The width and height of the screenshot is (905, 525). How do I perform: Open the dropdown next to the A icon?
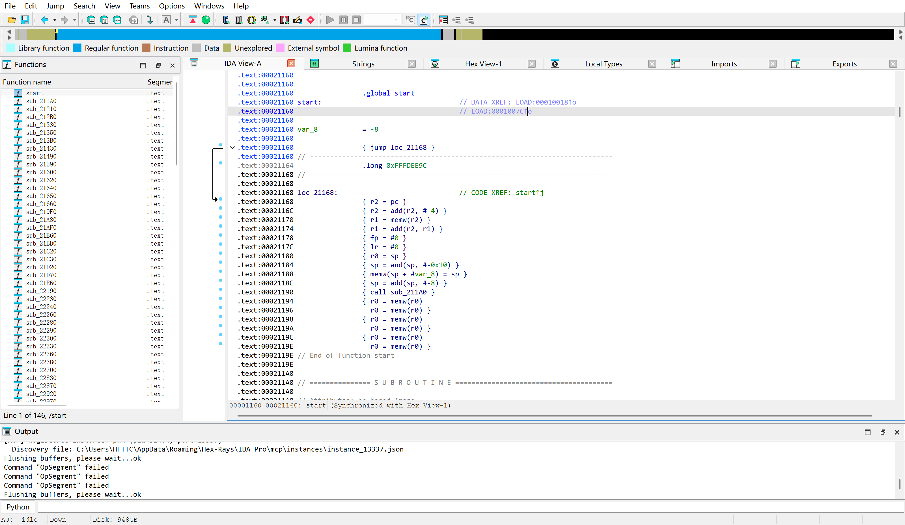tap(176, 20)
